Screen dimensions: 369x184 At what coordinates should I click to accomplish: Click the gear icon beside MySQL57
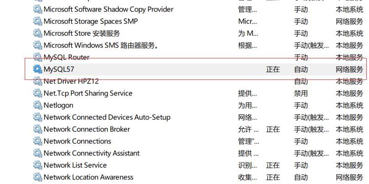click(37, 69)
